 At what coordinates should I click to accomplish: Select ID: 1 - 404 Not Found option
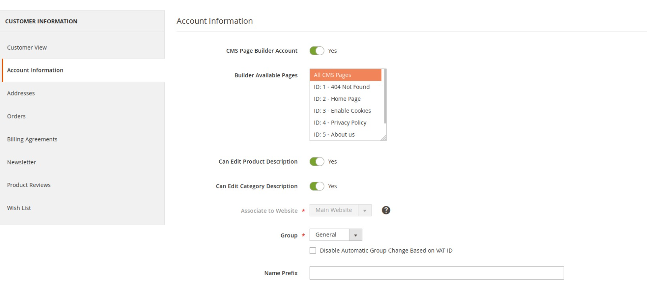point(345,87)
